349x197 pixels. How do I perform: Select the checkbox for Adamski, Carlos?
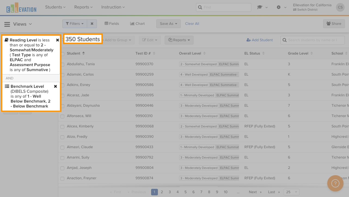point(62,75)
